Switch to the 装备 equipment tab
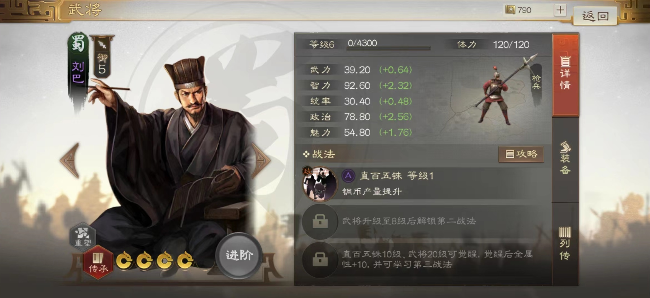 [x=565, y=159]
